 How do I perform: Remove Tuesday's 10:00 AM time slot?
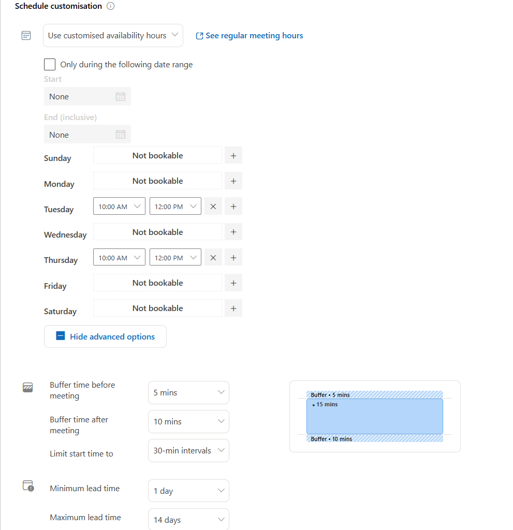(213, 207)
